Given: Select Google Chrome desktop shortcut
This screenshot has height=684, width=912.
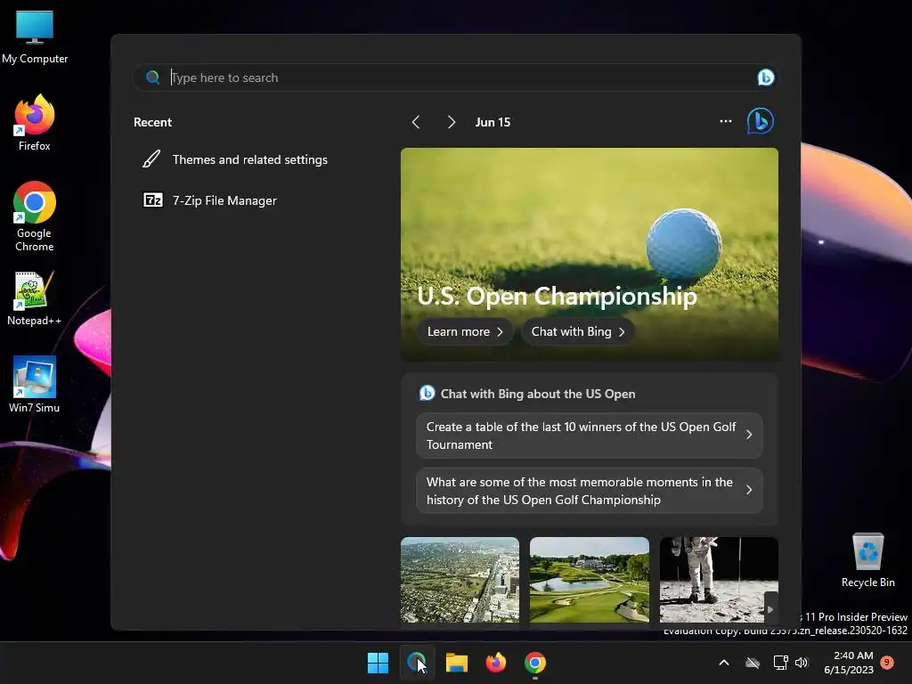Looking at the screenshot, I should pyautogui.click(x=35, y=216).
